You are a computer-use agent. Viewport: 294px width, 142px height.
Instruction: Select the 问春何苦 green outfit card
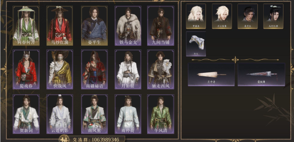26,26
